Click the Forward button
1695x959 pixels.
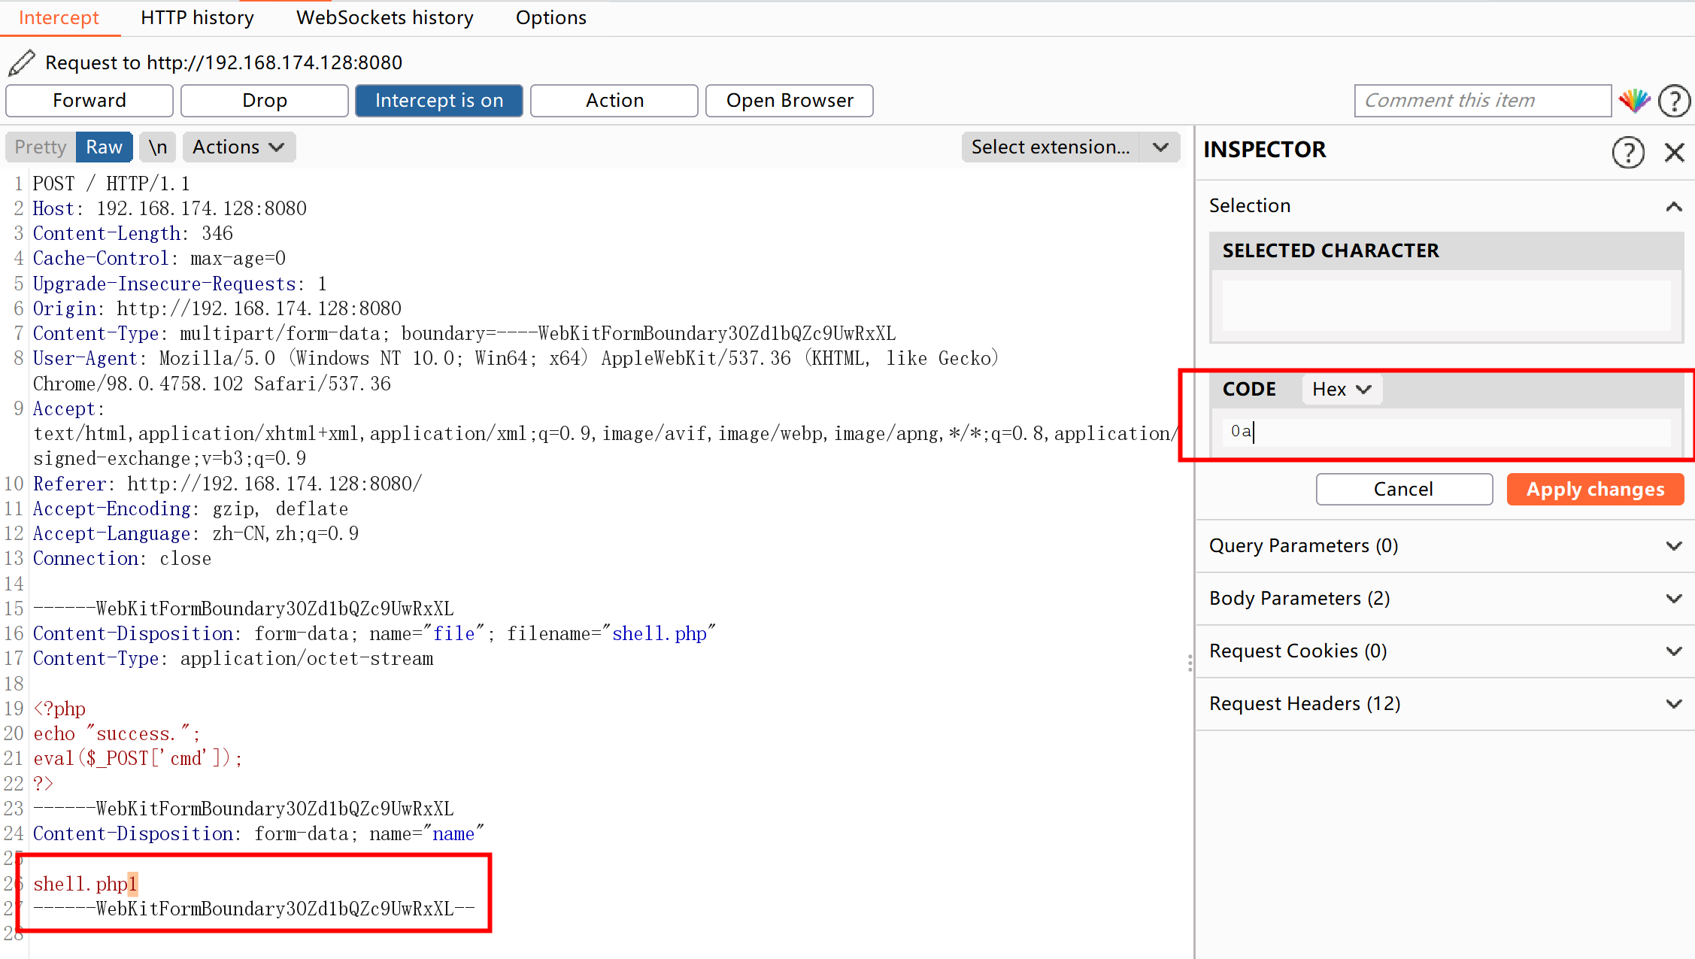(89, 101)
